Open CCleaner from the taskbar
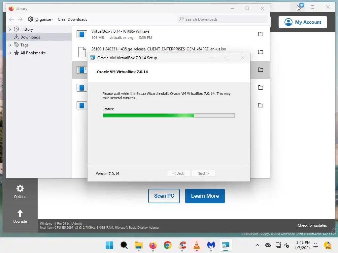This screenshot has width=338, height=253. [x=182, y=245]
